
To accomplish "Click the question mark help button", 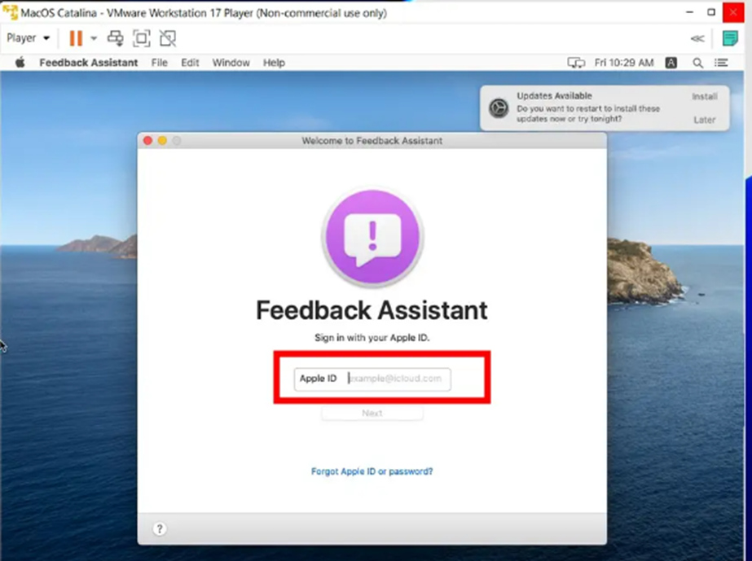I will (160, 529).
